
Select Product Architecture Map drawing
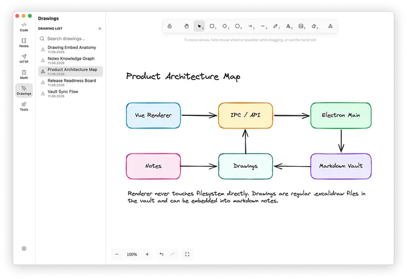[x=71, y=71]
